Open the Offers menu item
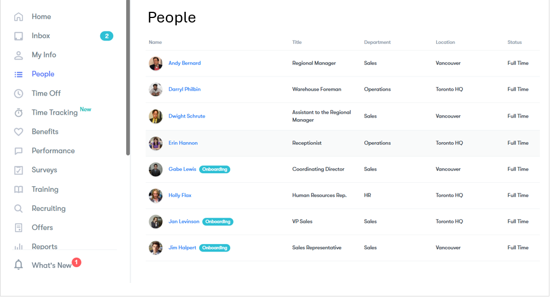This screenshot has height=297, width=550. click(x=42, y=228)
